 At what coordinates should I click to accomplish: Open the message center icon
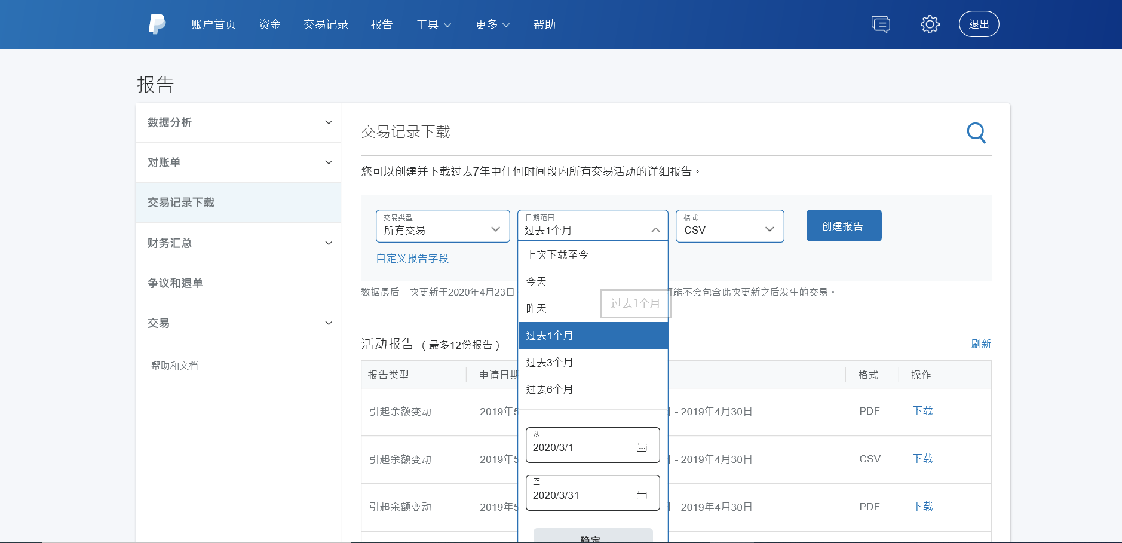click(879, 24)
